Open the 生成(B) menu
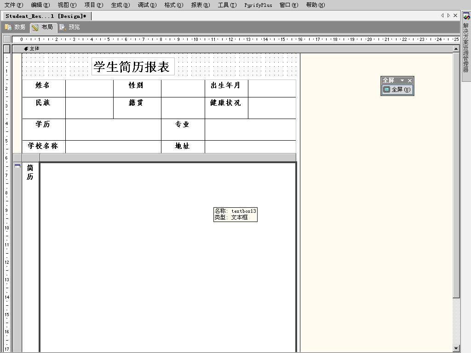Viewport: 471px width, 353px height. pyautogui.click(x=121, y=5)
